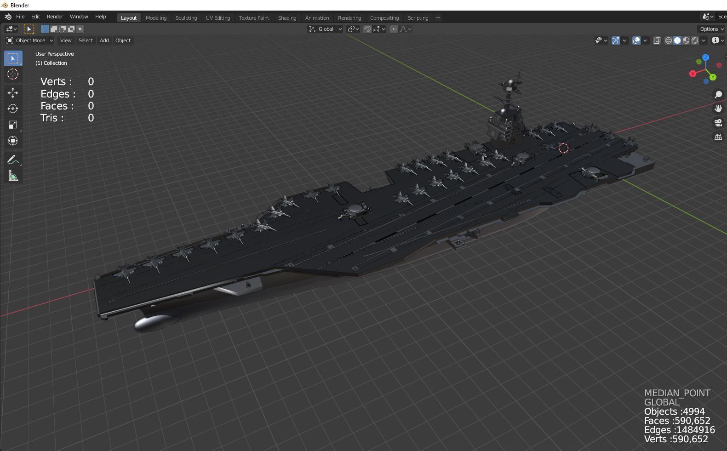Open the editor type dropdown

pos(11,29)
